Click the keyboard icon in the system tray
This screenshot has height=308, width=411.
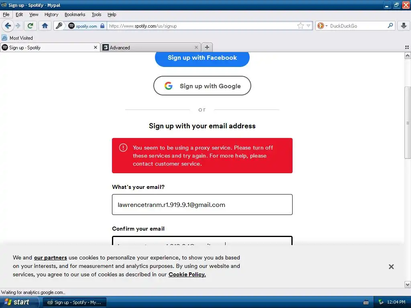point(366,302)
